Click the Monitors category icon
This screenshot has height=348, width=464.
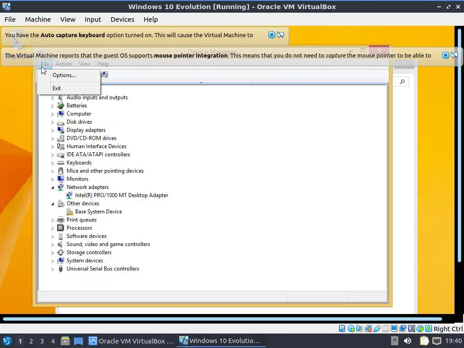coord(61,179)
